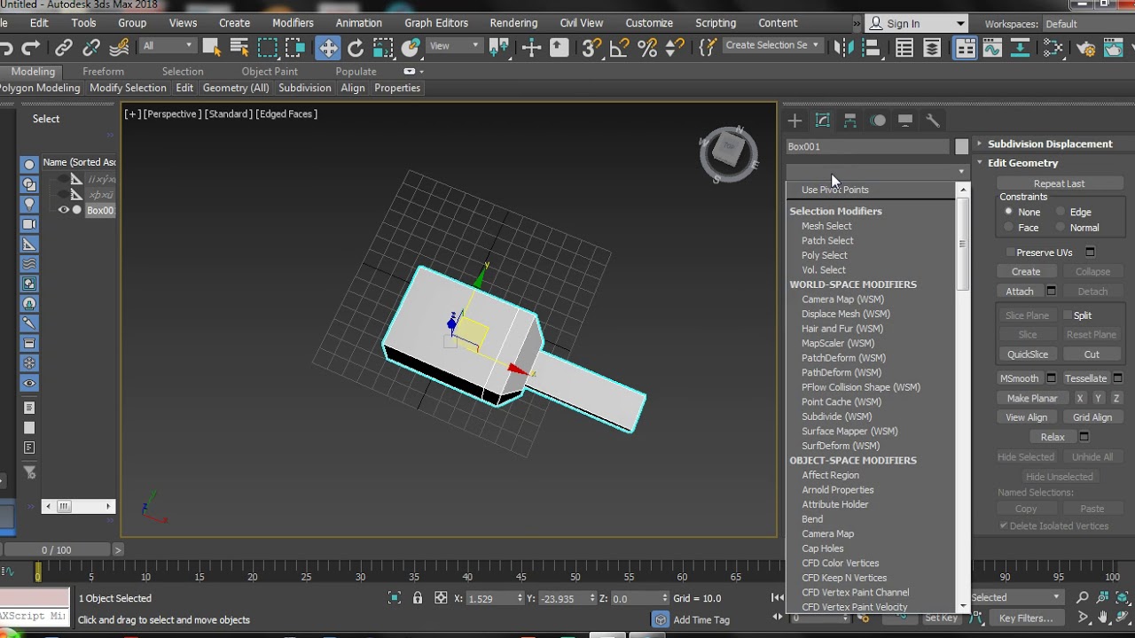Toggle the Spinner Snap icon
The width and height of the screenshot is (1135, 638).
(675, 48)
